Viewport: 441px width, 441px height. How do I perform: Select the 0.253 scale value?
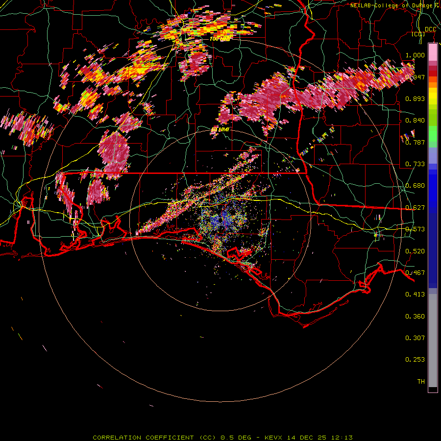415,360
